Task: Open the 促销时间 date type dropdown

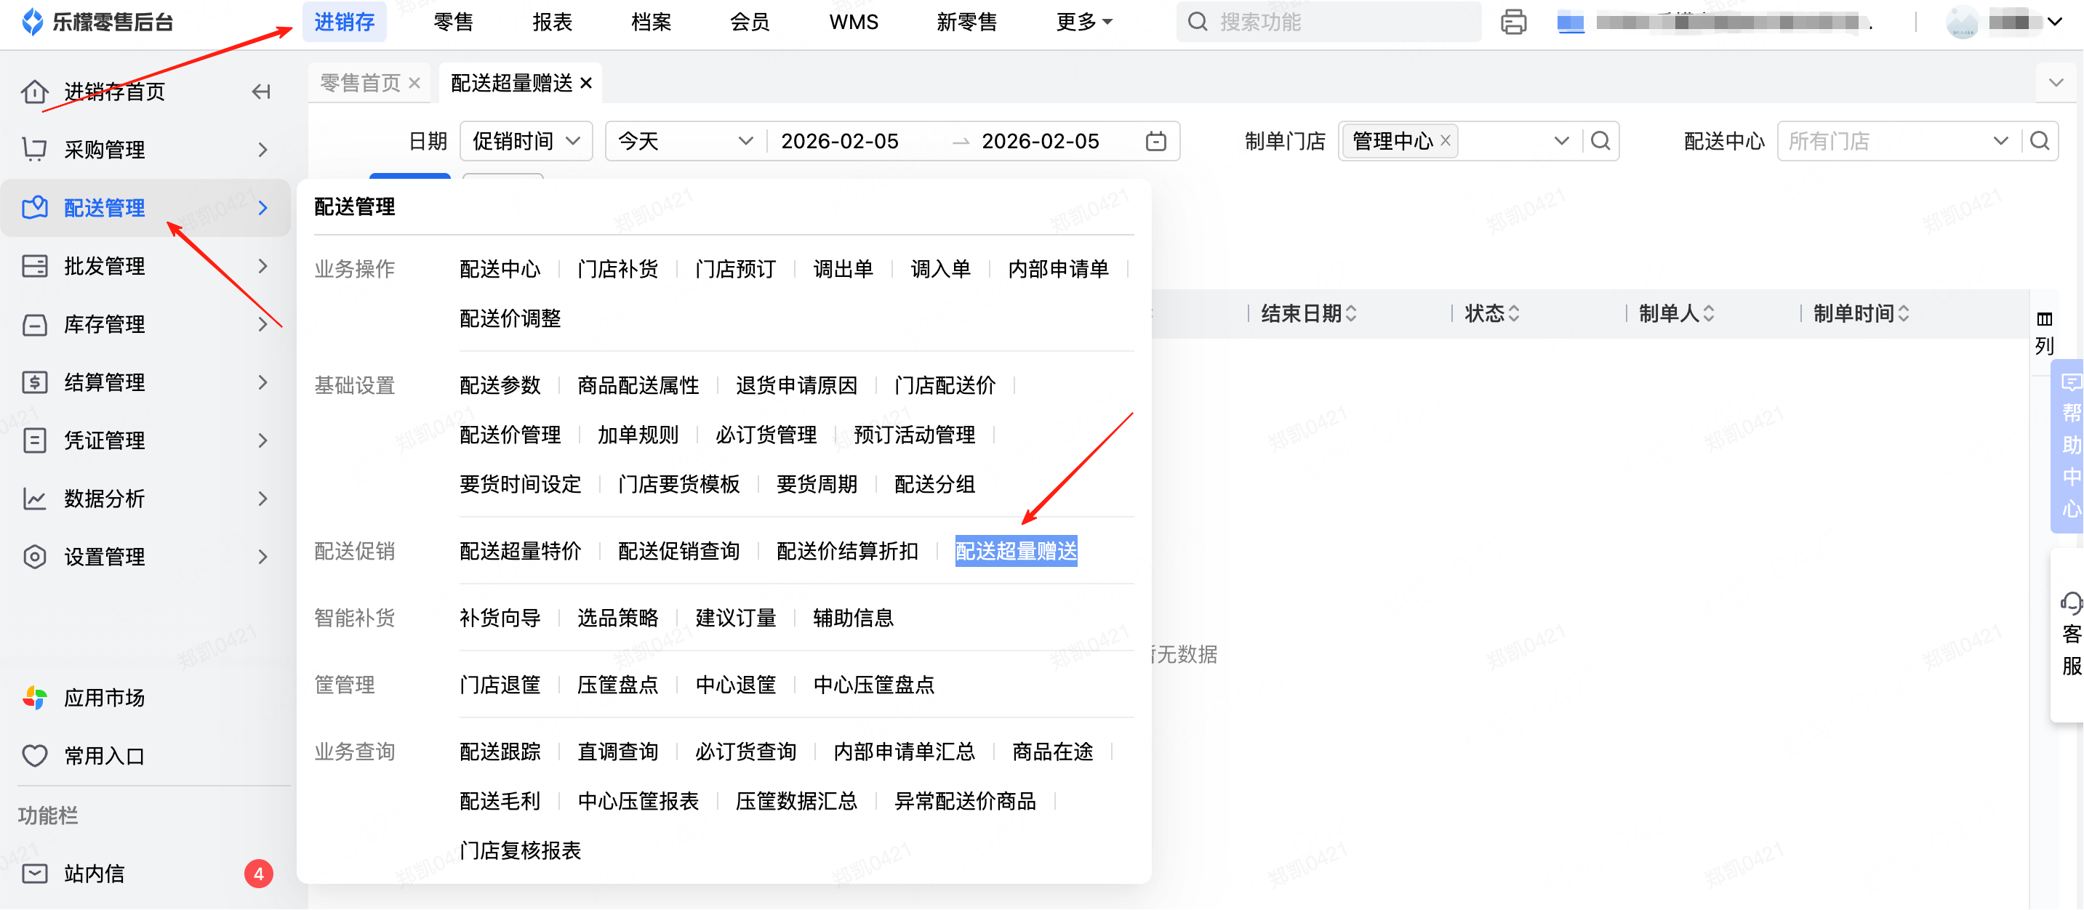Action: (526, 142)
